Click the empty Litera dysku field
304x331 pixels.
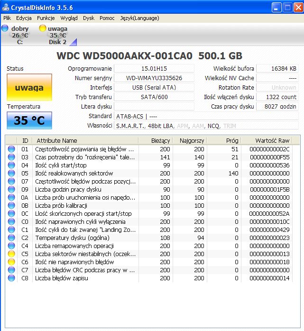coord(154,106)
